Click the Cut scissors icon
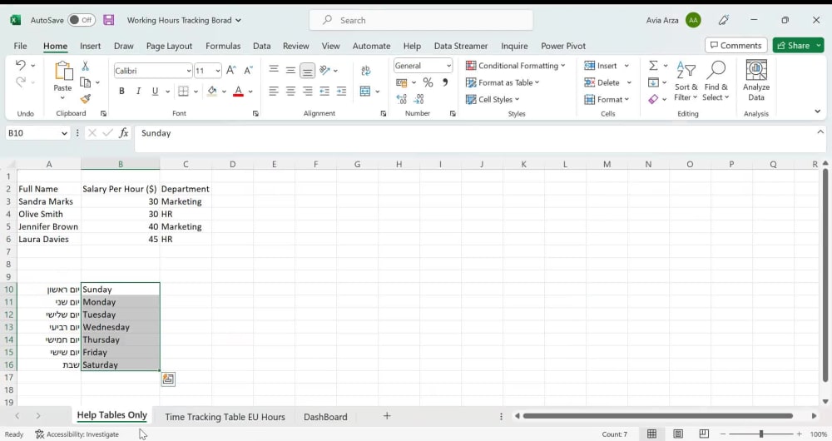The height and width of the screenshot is (441, 832). [85, 66]
